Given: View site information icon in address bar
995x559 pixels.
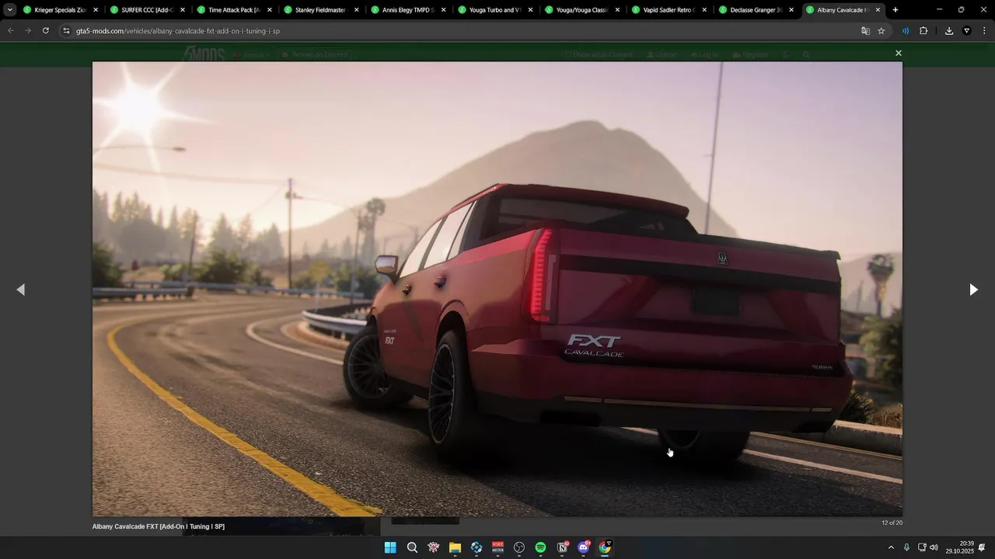Looking at the screenshot, I should [67, 31].
